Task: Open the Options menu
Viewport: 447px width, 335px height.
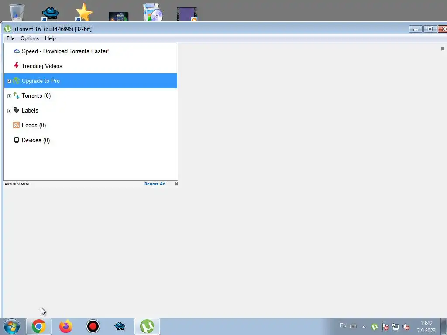Action: point(30,38)
